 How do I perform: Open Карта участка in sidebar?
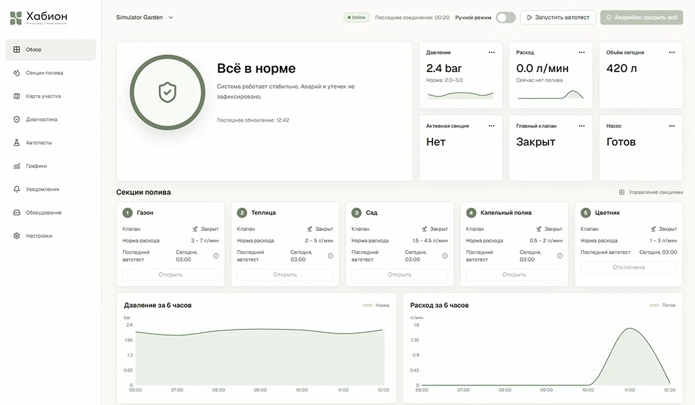click(x=50, y=96)
